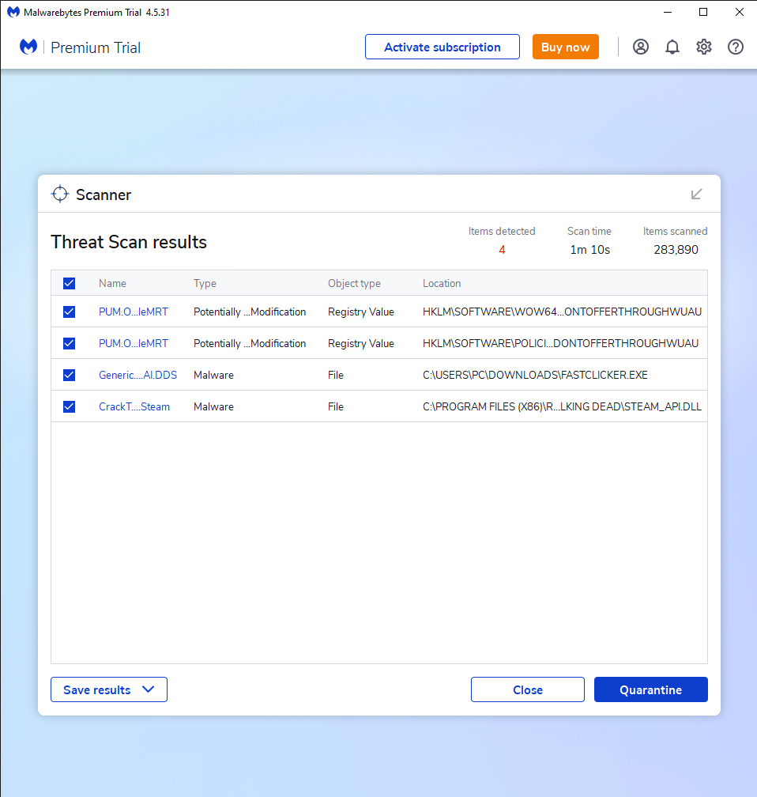
Task: Select the C:\USERS\PC\DOWNLOADS\FASTCLICKER.EXE location text
Action: pos(535,375)
